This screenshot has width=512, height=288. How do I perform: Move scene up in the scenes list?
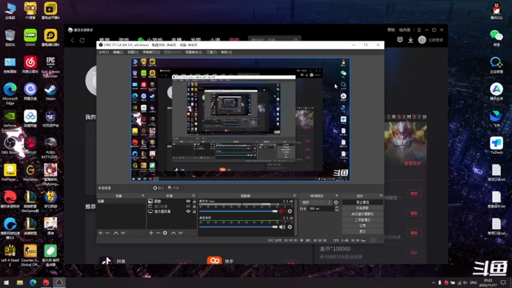[116, 233]
